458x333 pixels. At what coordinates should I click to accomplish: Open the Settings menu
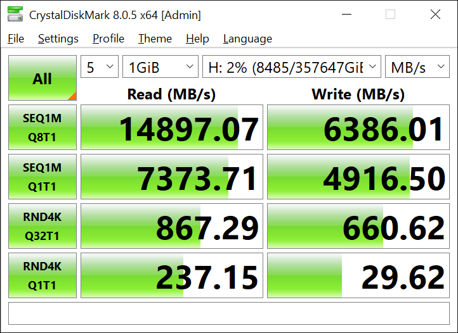click(x=58, y=39)
